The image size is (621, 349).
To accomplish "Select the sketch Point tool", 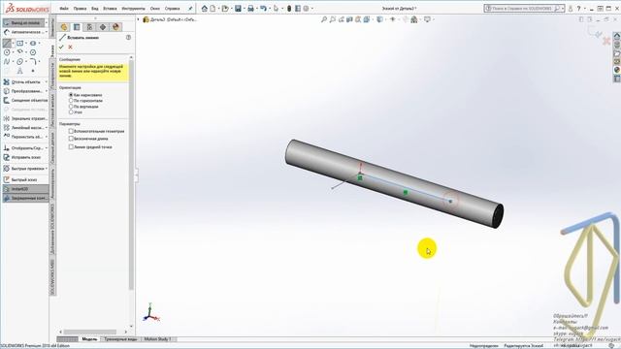I will [x=33, y=71].
